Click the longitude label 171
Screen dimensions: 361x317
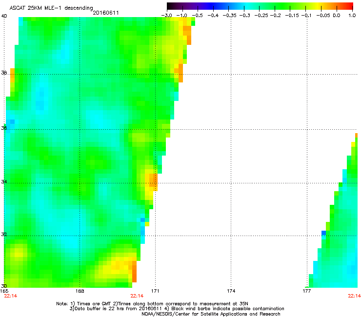(x=155, y=291)
